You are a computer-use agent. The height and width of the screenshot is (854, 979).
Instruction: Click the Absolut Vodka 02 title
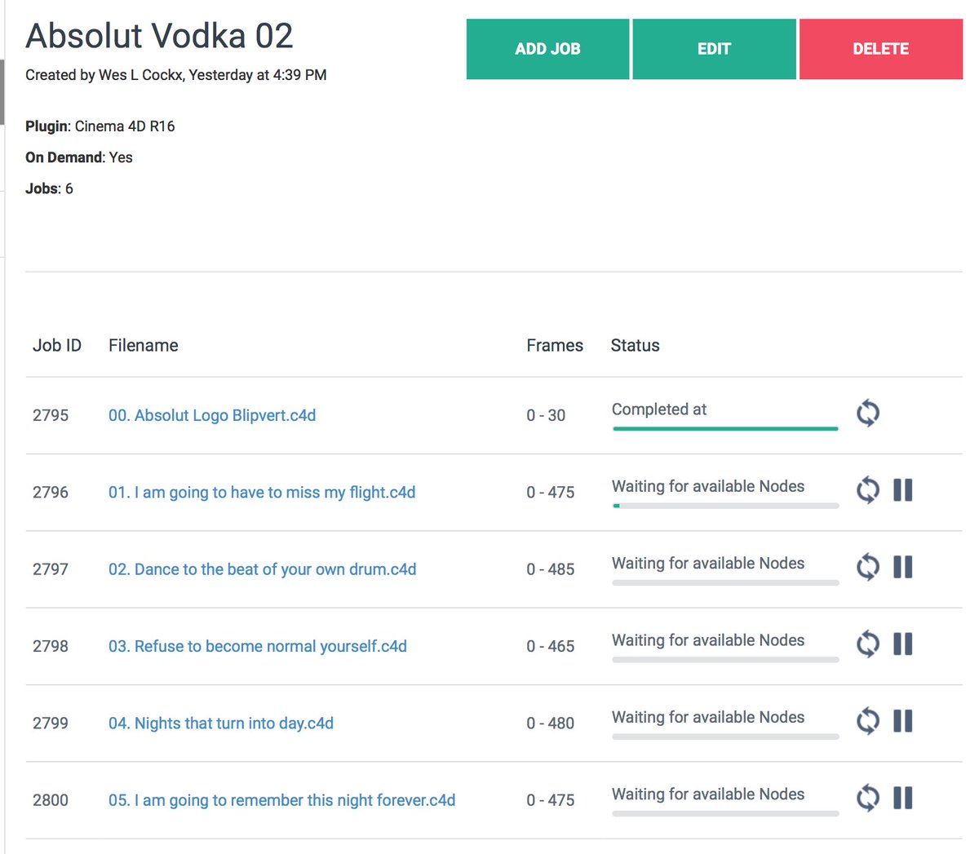click(x=159, y=36)
